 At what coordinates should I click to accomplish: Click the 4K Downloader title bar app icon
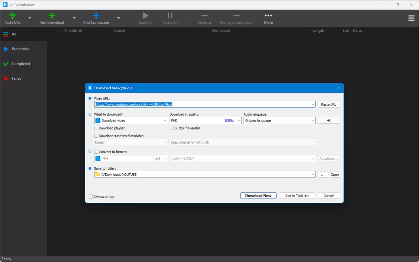tap(5, 5)
